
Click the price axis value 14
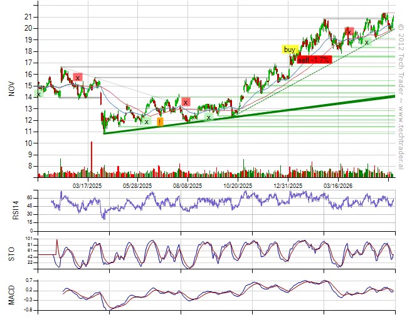(x=28, y=97)
